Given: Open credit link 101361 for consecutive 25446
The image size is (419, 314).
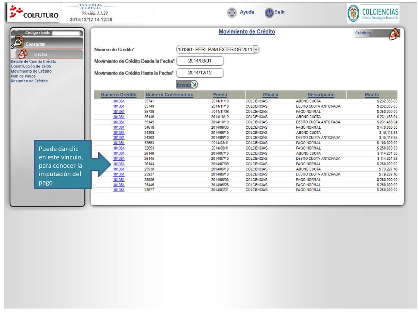Looking at the screenshot, I should coord(119,185).
